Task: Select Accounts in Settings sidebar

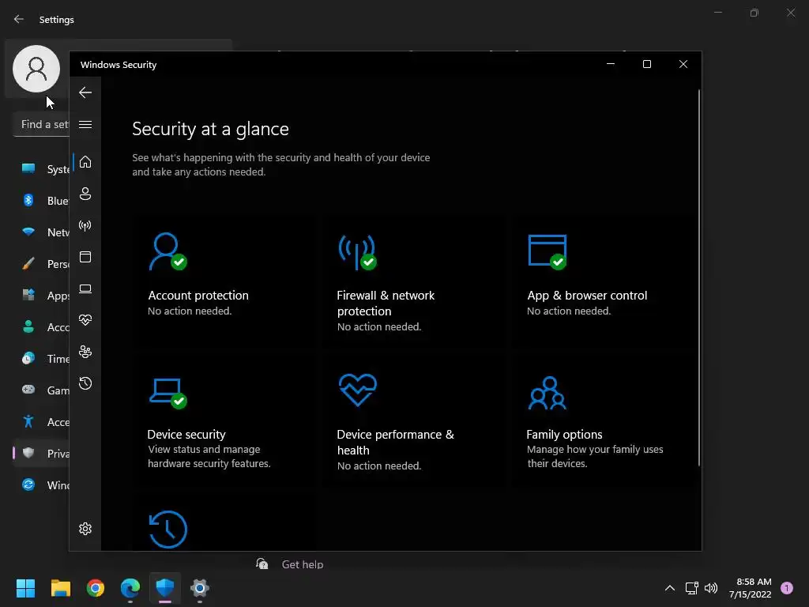Action: (x=41, y=326)
